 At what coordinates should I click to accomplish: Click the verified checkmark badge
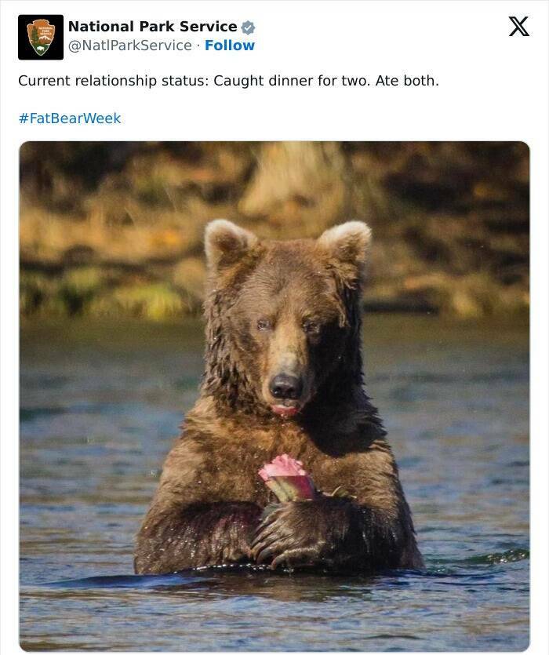pos(248,27)
